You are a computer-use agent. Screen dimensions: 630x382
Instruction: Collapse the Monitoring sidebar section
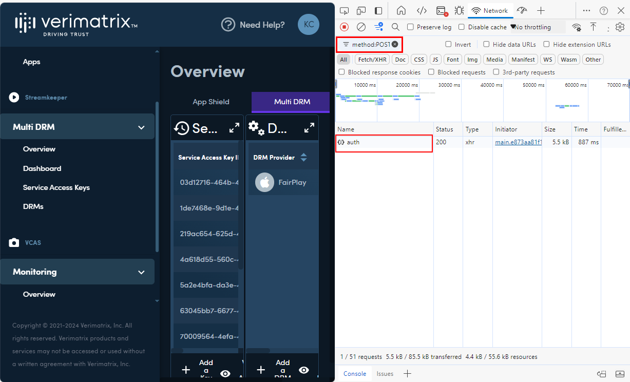141,272
